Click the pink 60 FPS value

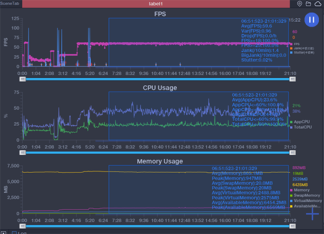tap(295, 32)
